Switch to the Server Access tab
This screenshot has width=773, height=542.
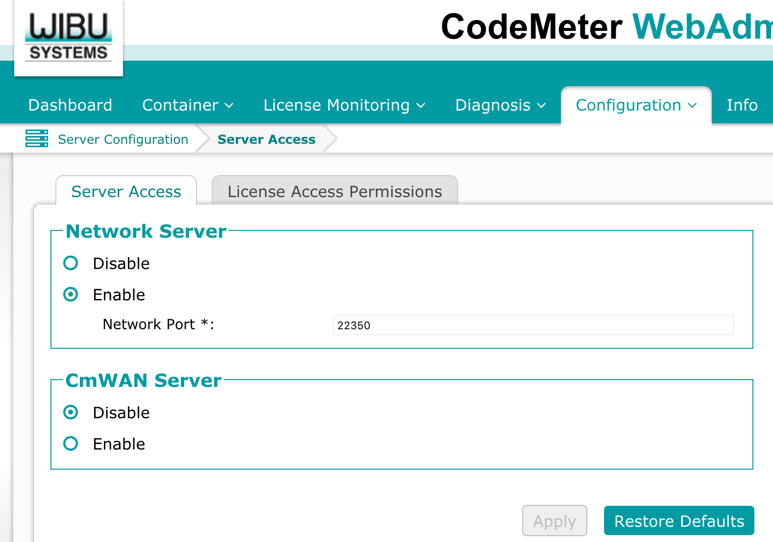click(x=126, y=191)
